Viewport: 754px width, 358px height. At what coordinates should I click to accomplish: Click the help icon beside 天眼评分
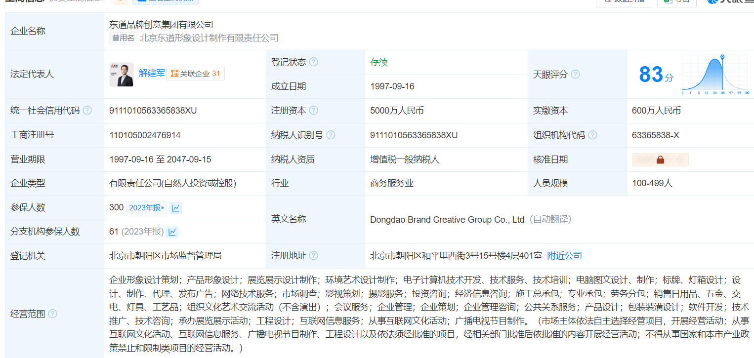[575, 75]
